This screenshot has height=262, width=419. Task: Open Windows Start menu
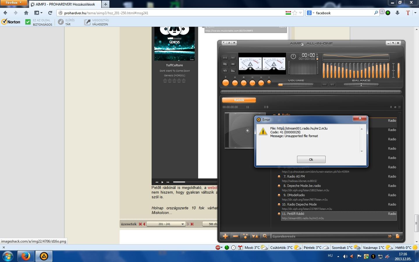coord(8,256)
